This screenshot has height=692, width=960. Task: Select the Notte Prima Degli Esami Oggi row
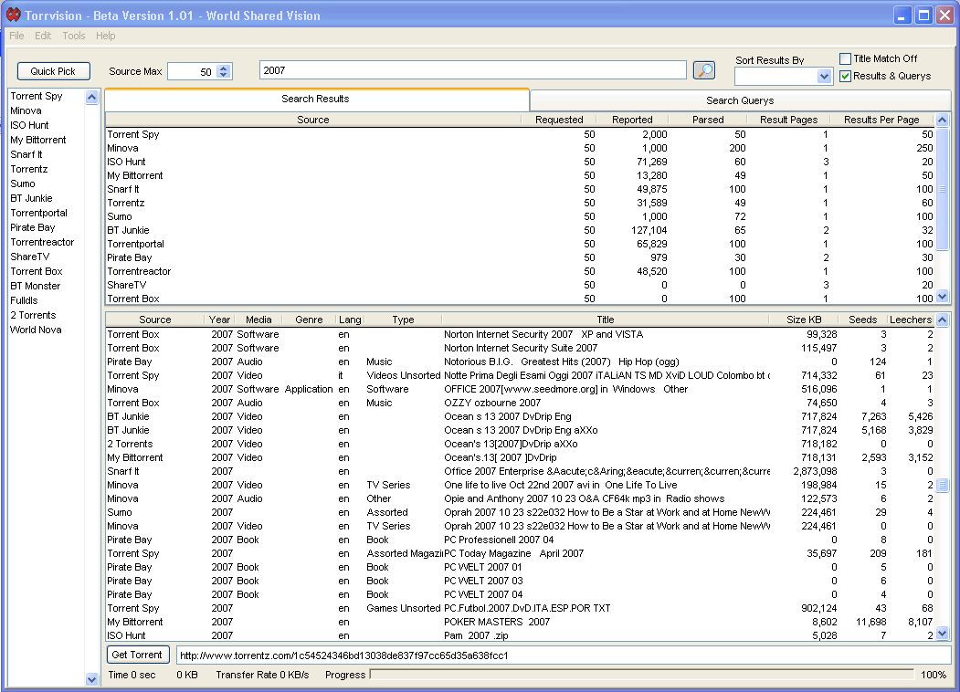click(x=521, y=375)
